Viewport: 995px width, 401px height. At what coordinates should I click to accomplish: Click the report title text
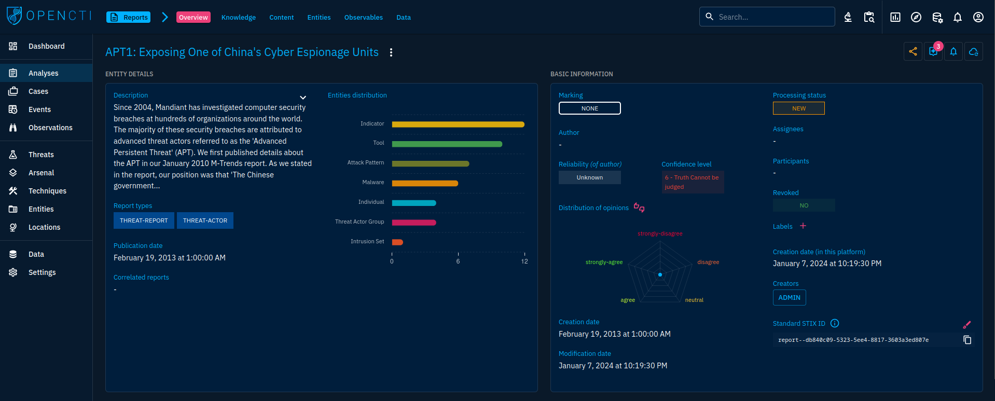(242, 52)
